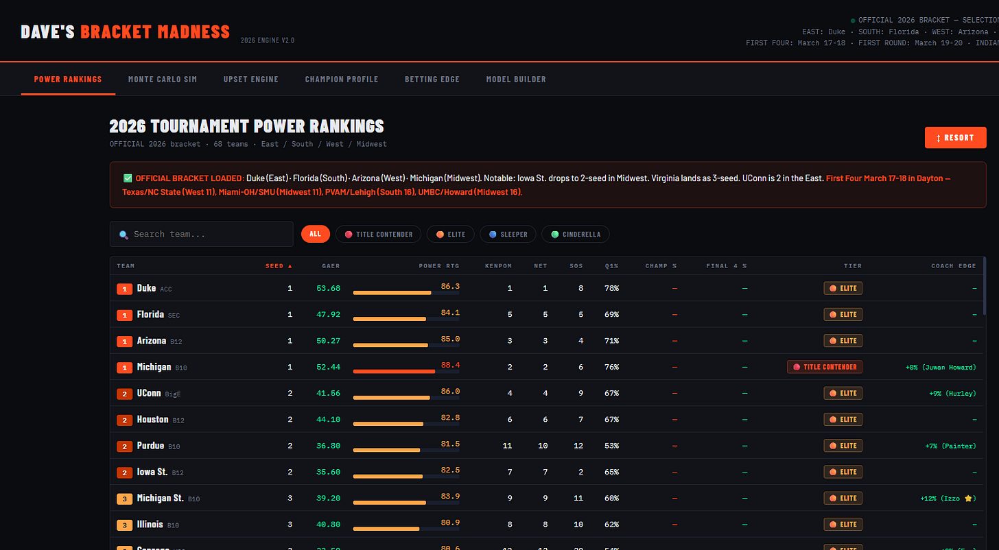Image resolution: width=999 pixels, height=550 pixels.
Task: Click Michigan's red power rating bar
Action: (406, 372)
